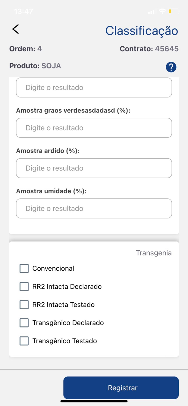Select the Transgenia section header

point(154,253)
